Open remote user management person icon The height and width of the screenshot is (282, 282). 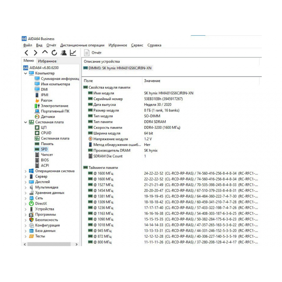64,53
